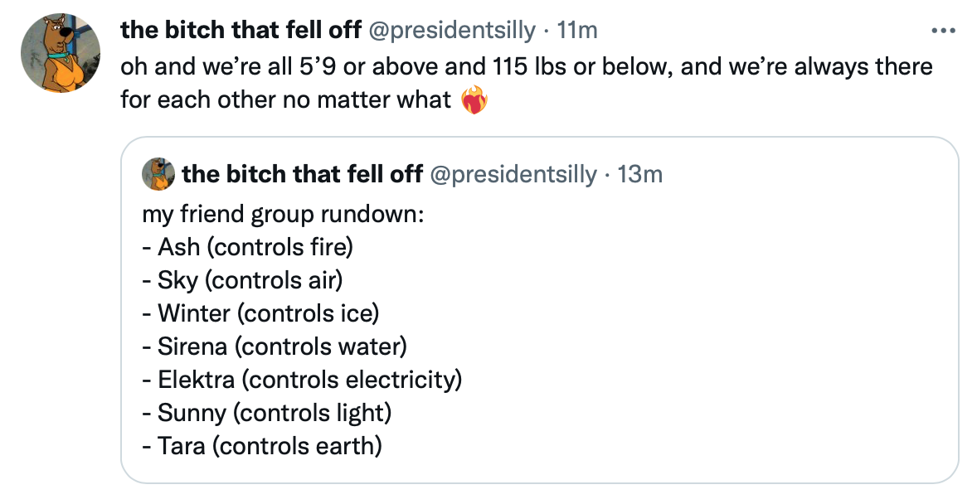Click the quoted tweet's display name

click(302, 174)
